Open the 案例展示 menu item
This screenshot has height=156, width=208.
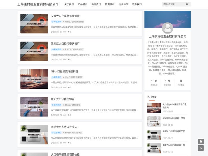pyautogui.click(x=110, y=4)
